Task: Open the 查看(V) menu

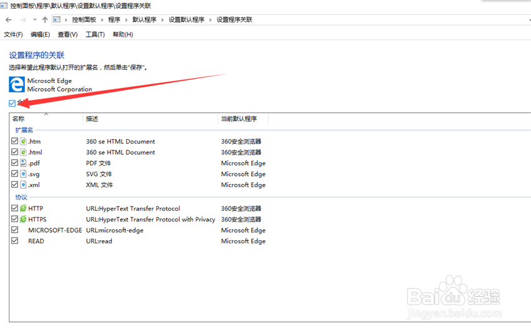Action: coord(67,34)
